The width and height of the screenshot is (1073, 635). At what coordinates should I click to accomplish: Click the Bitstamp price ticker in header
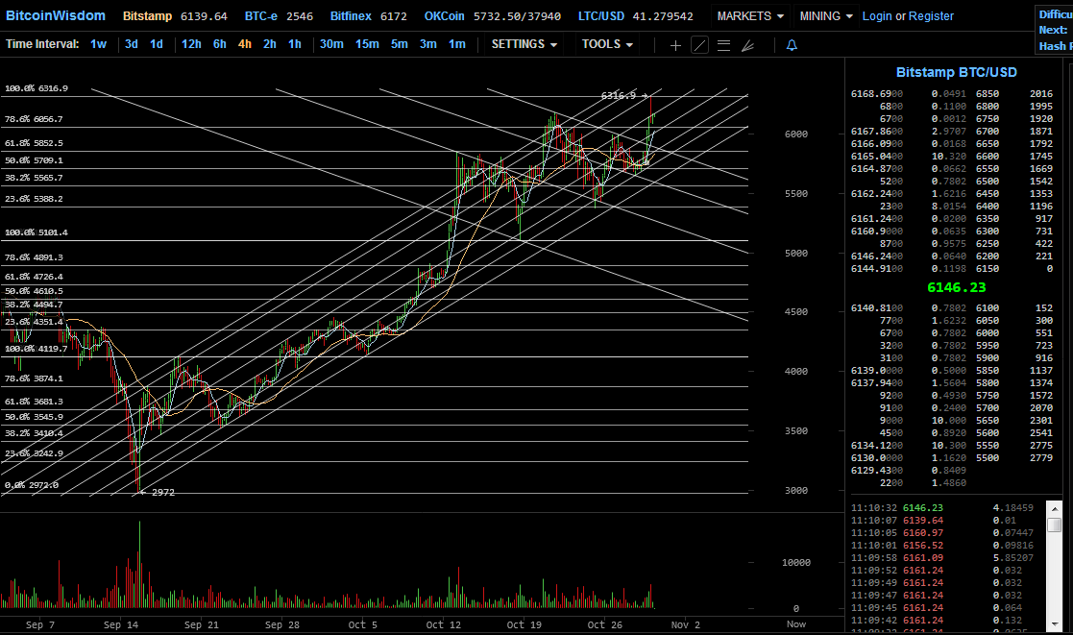(175, 15)
